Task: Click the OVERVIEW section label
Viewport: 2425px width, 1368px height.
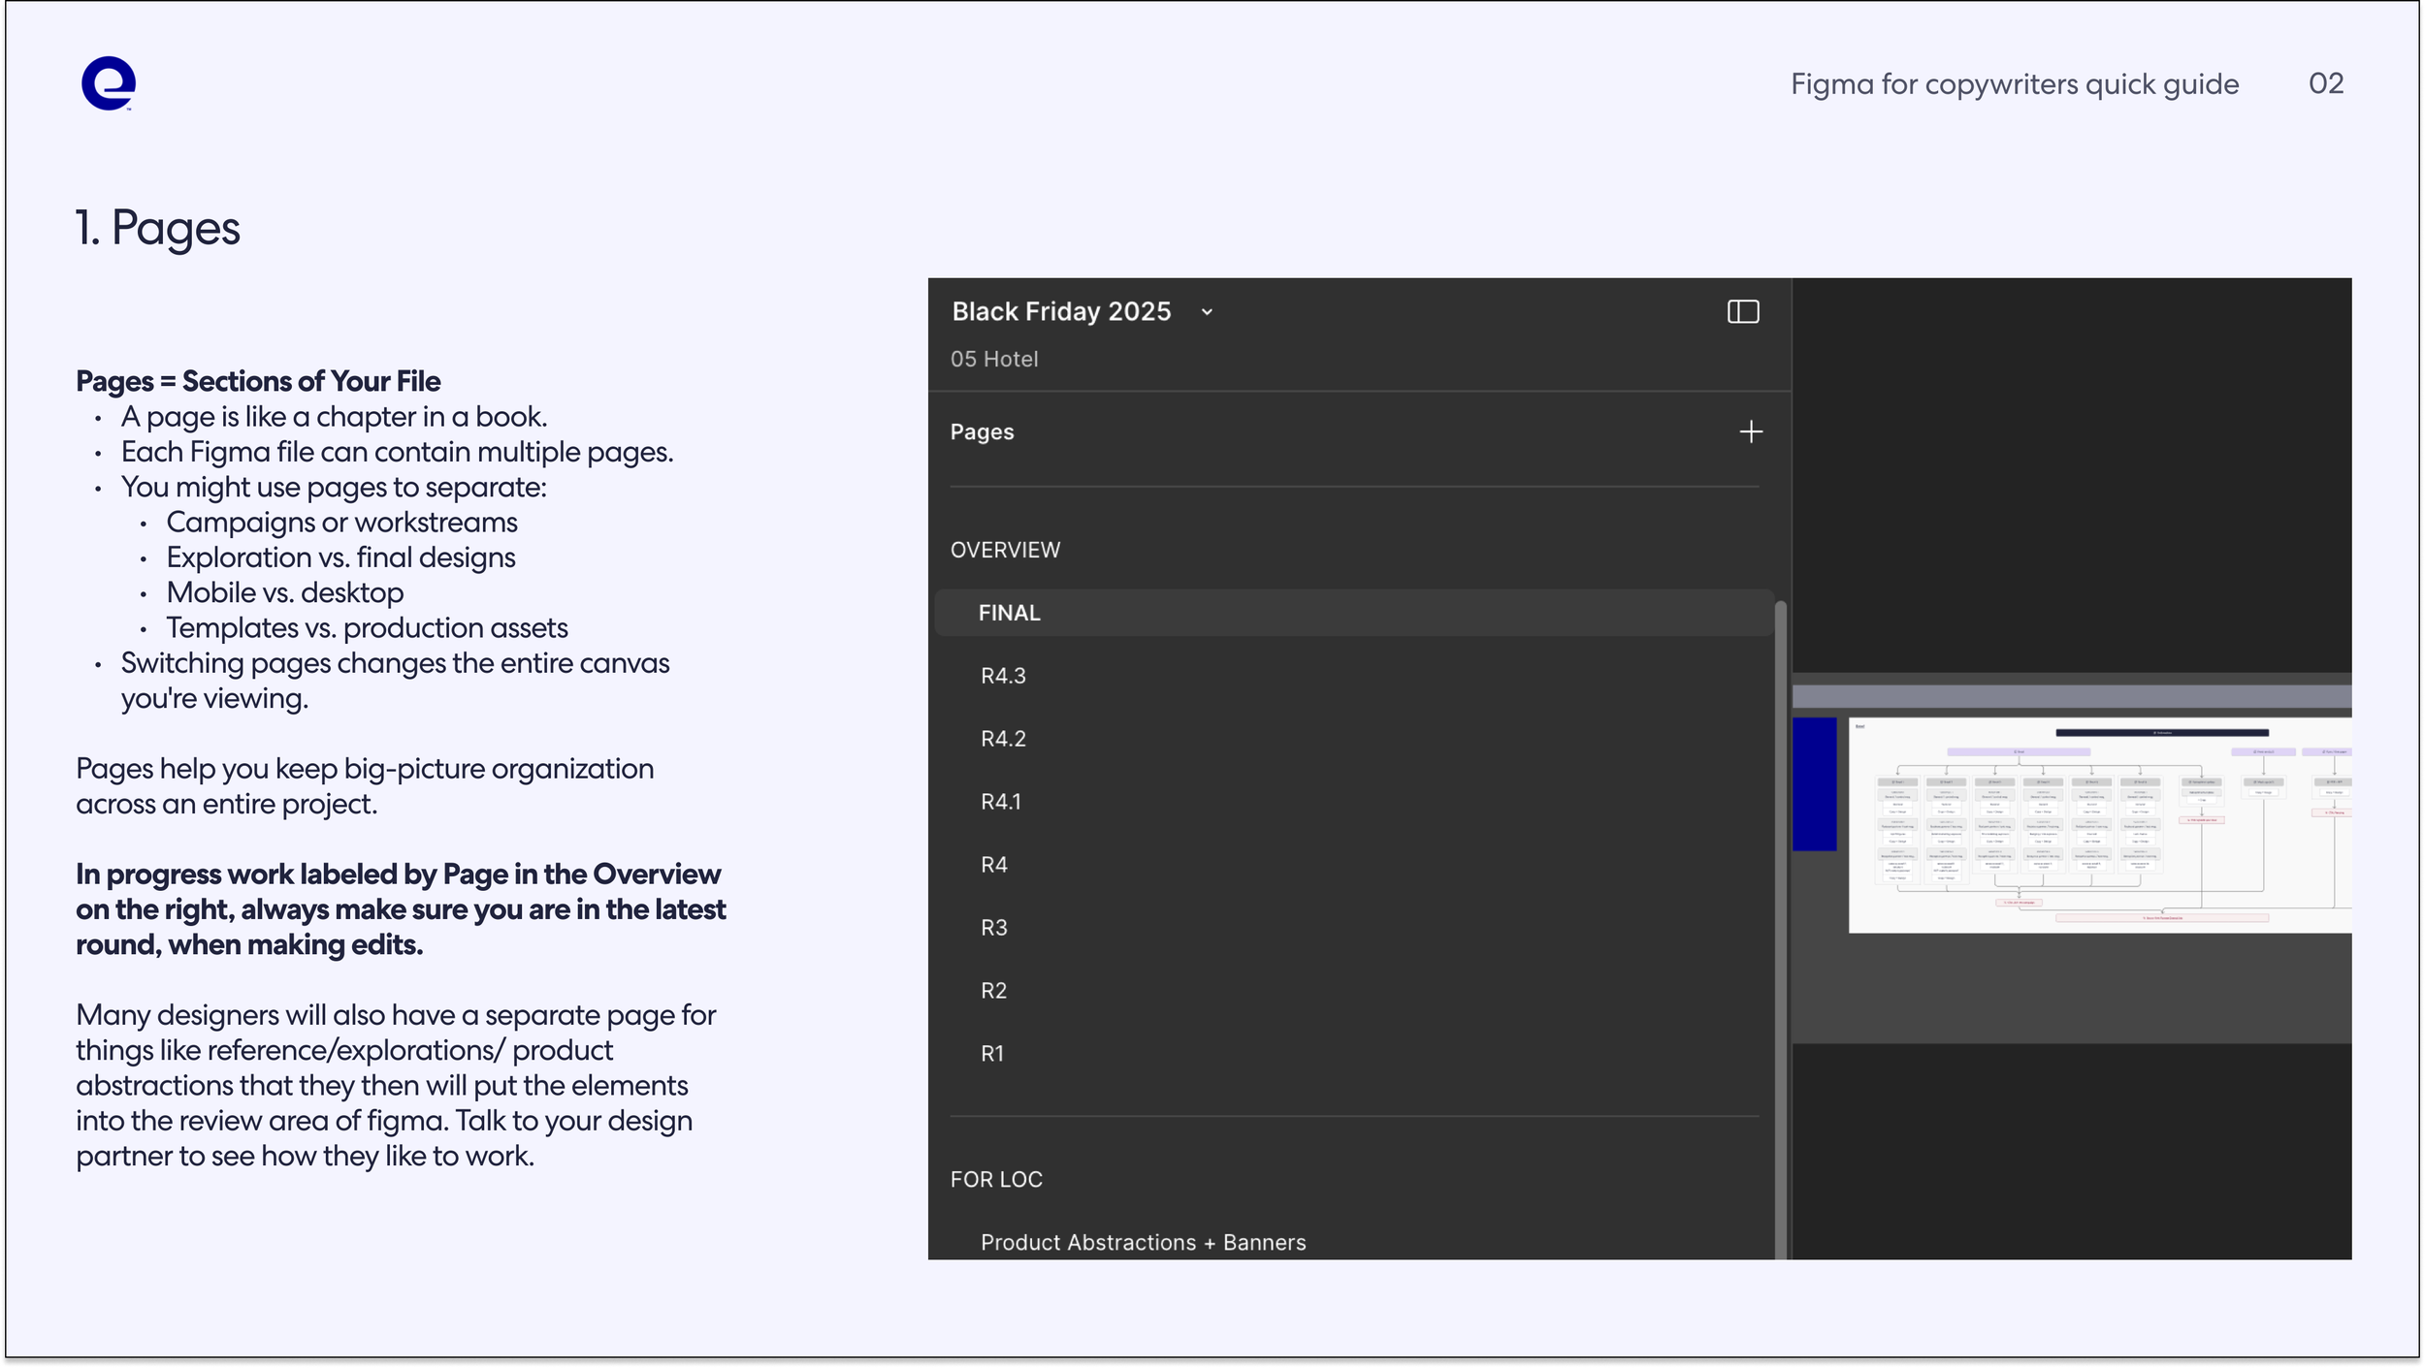Action: point(1005,549)
